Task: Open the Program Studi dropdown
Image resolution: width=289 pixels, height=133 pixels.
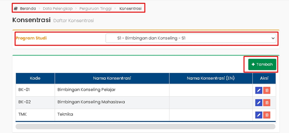Action: [191, 38]
